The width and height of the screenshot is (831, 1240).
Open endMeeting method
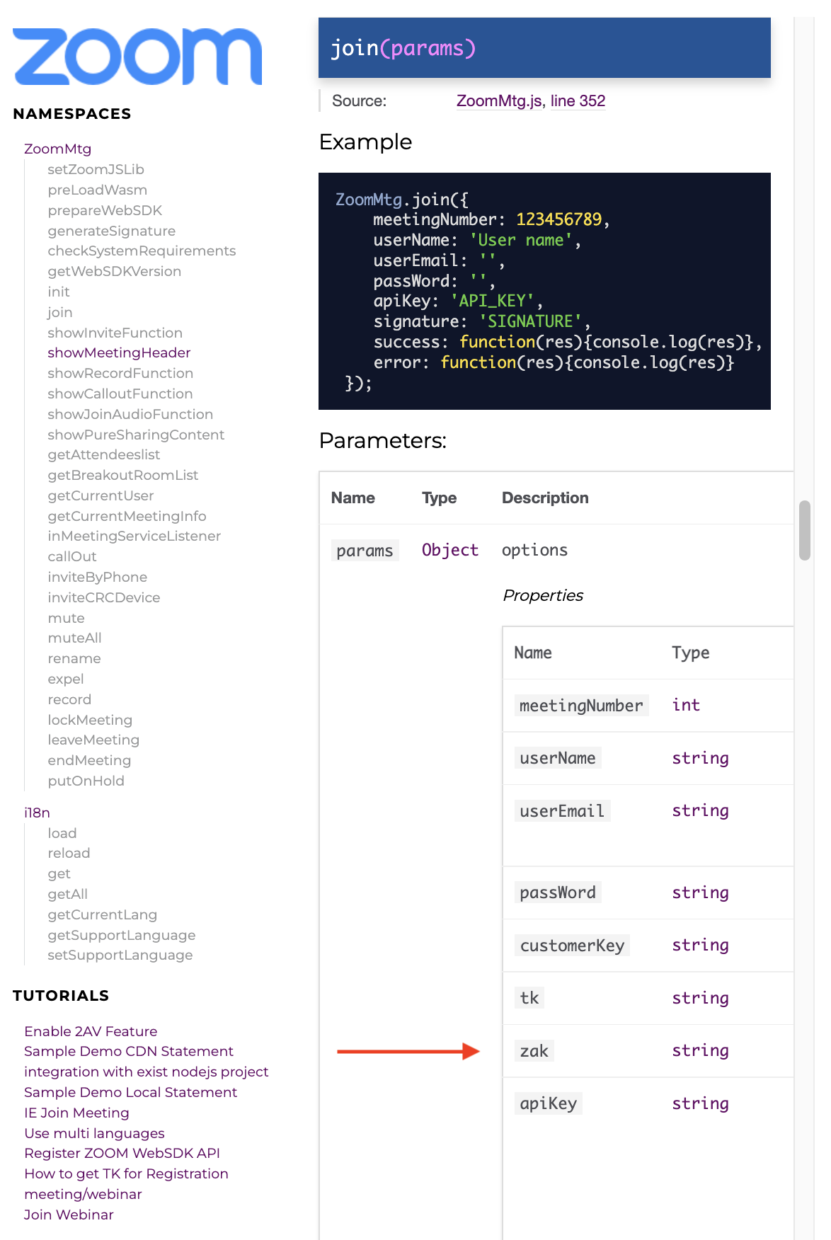coord(89,760)
